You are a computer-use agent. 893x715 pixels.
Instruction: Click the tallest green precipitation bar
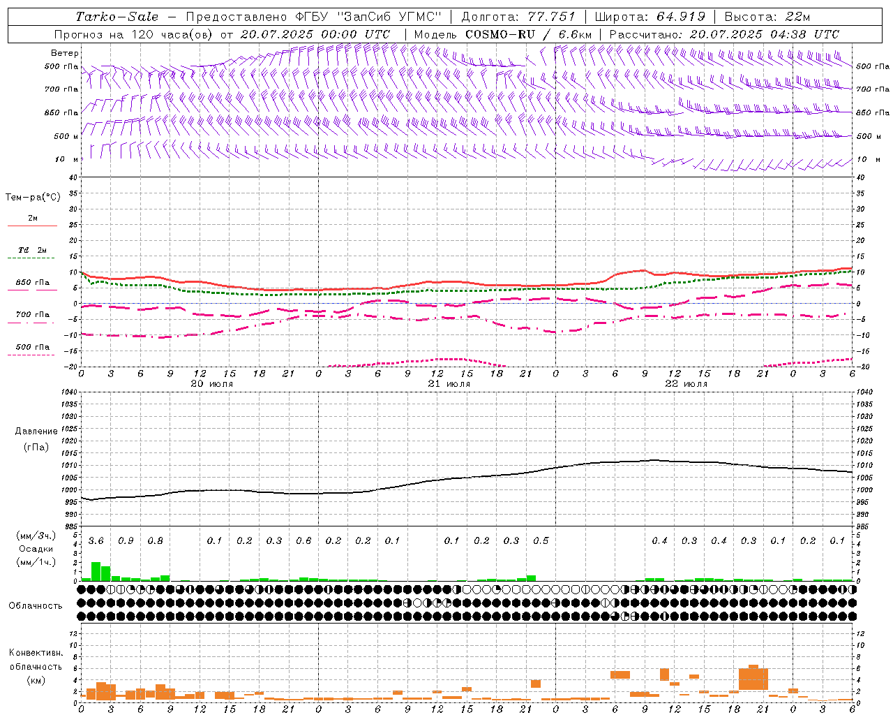tap(96, 572)
